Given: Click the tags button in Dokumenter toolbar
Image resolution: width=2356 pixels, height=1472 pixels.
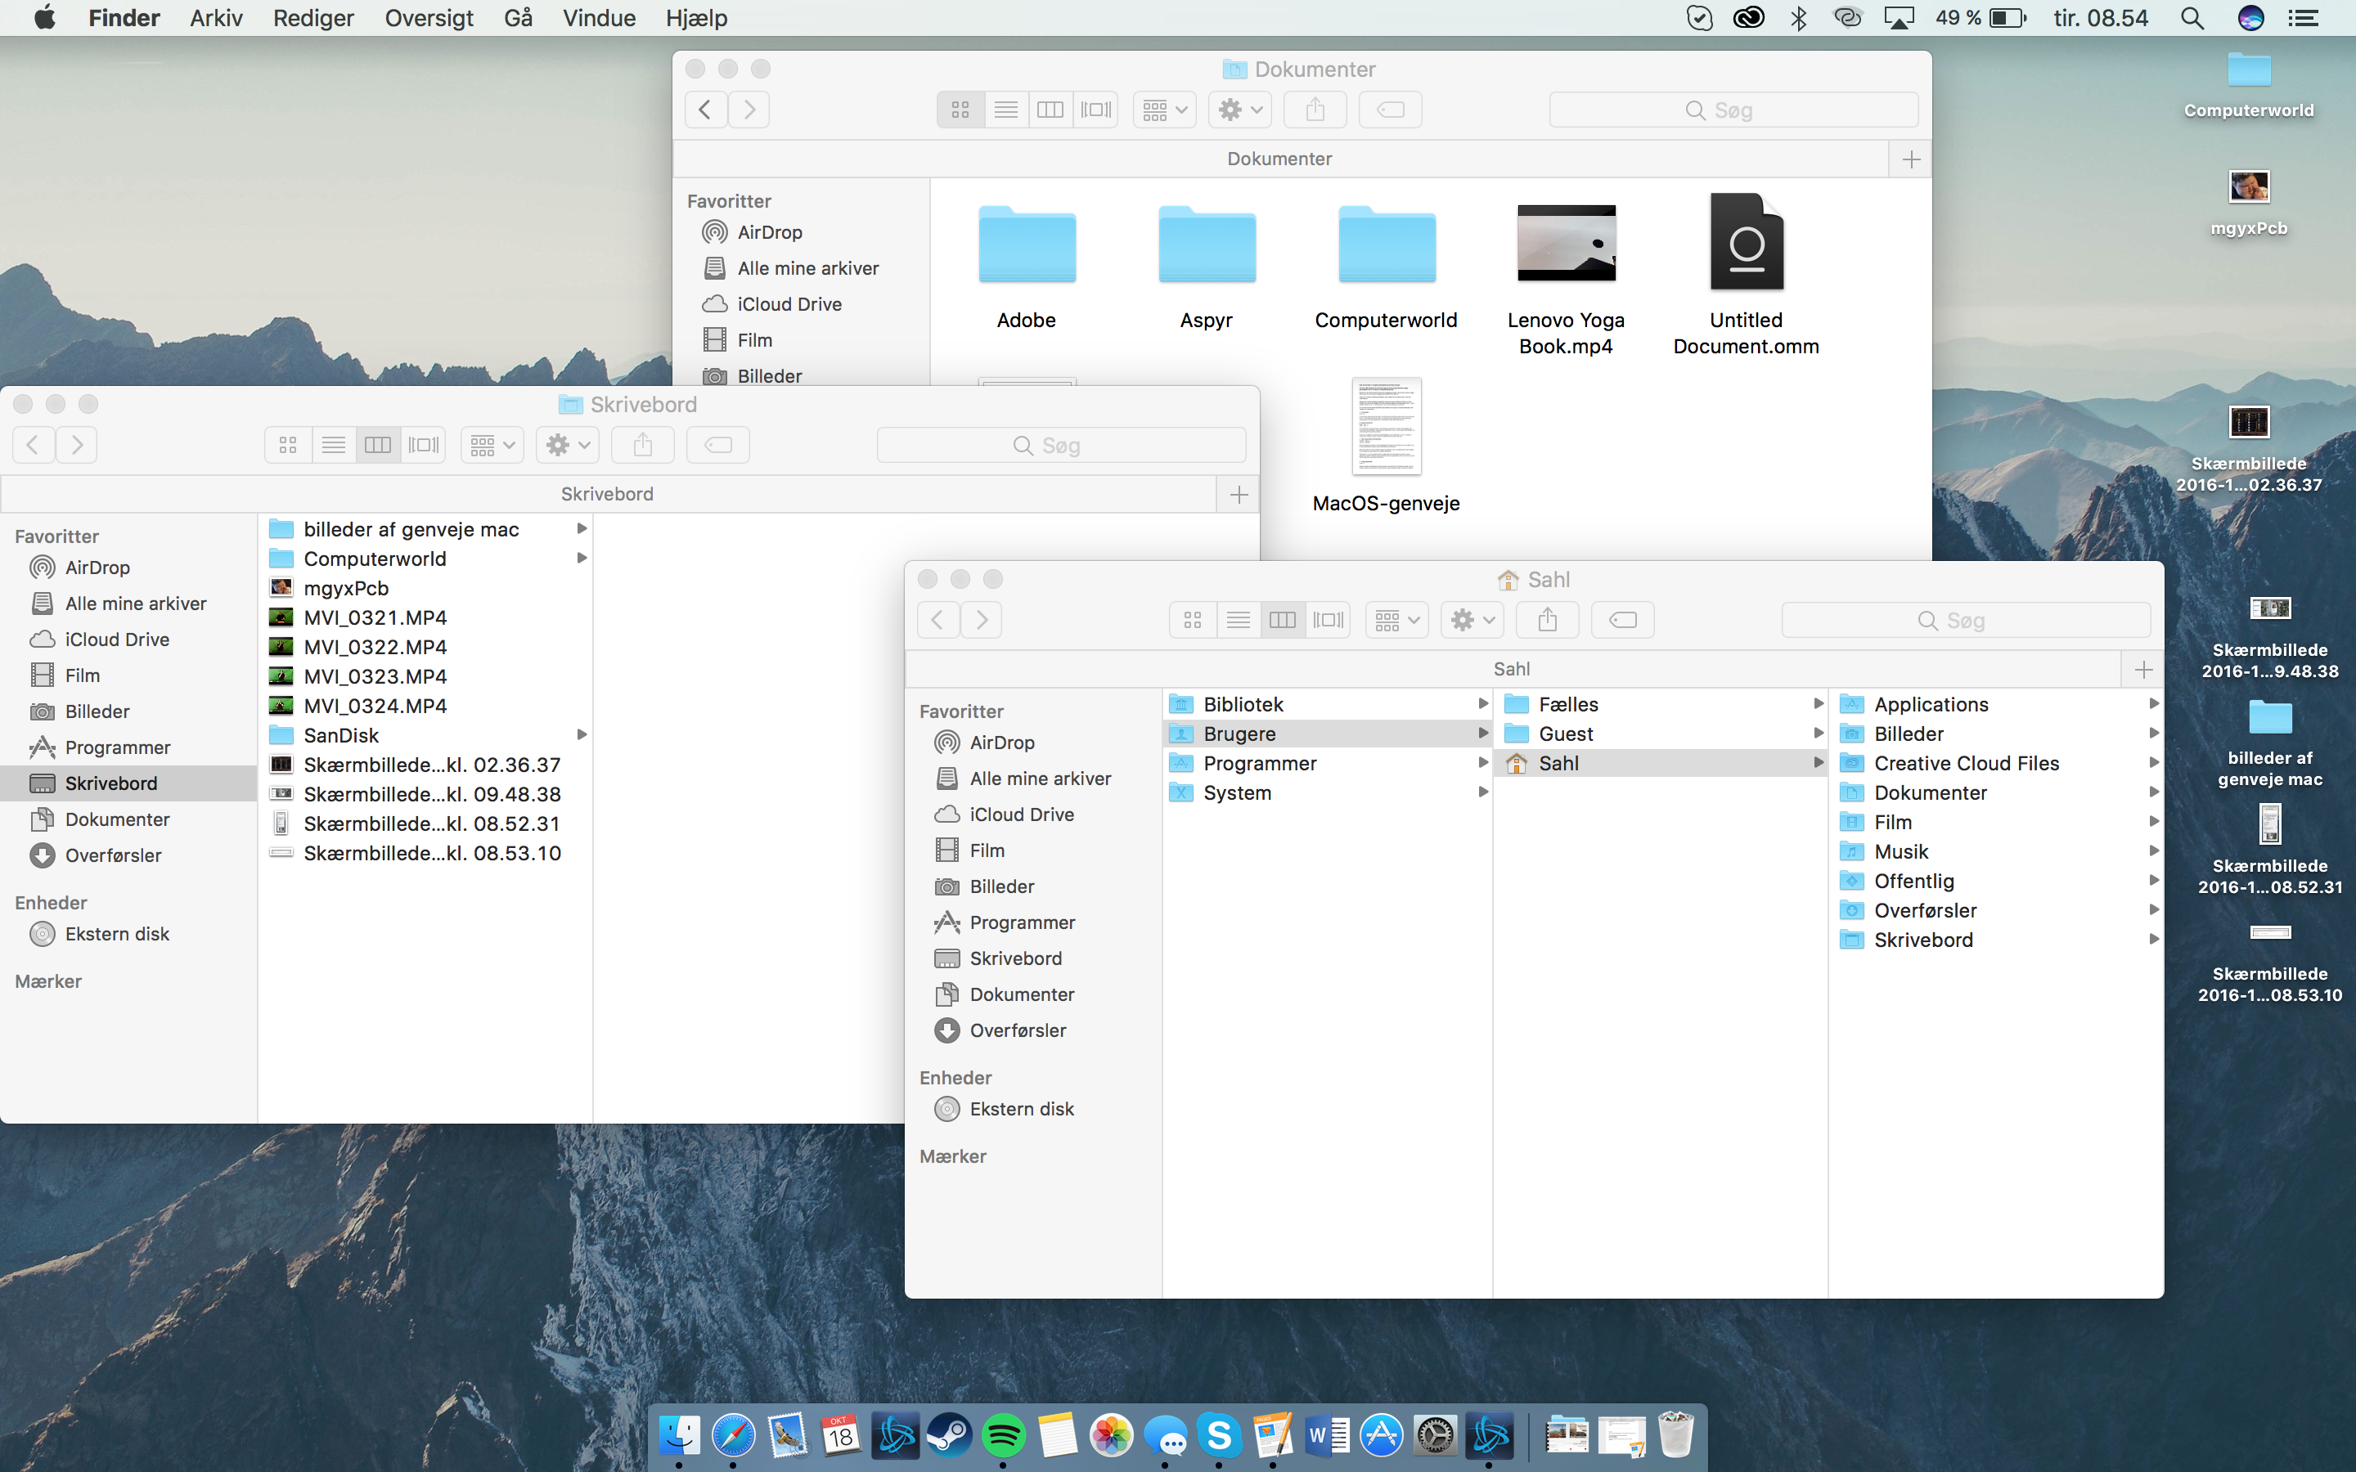Looking at the screenshot, I should click(x=1390, y=110).
